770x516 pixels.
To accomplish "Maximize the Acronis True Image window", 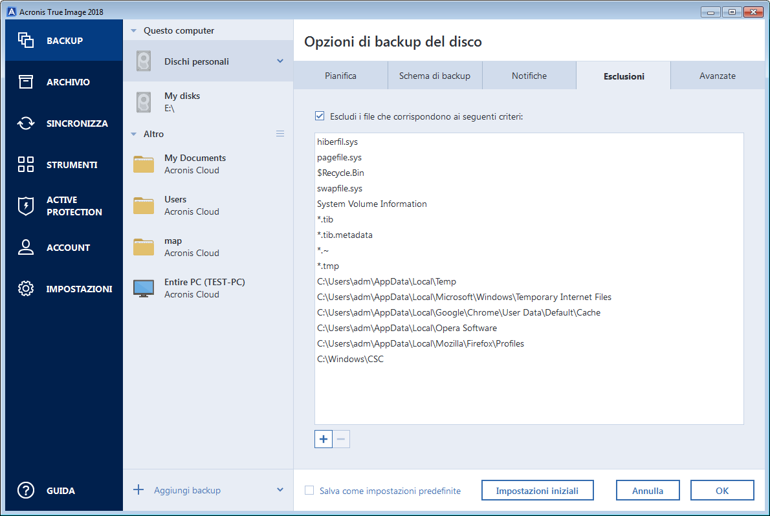I will click(x=732, y=12).
